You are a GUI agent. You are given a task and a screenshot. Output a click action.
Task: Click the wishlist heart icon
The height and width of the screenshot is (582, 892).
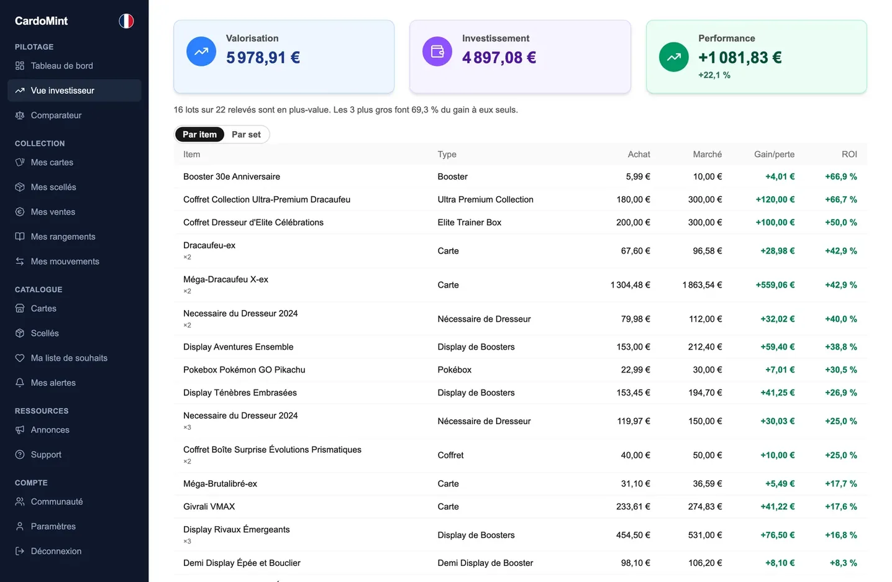20,358
